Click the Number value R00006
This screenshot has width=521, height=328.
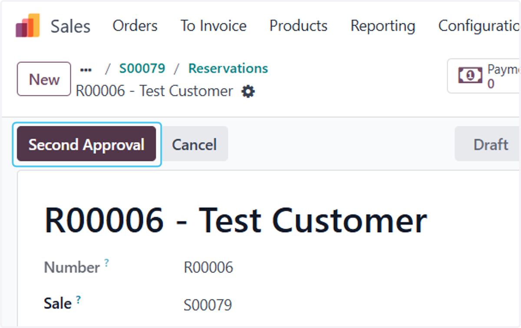(x=208, y=267)
